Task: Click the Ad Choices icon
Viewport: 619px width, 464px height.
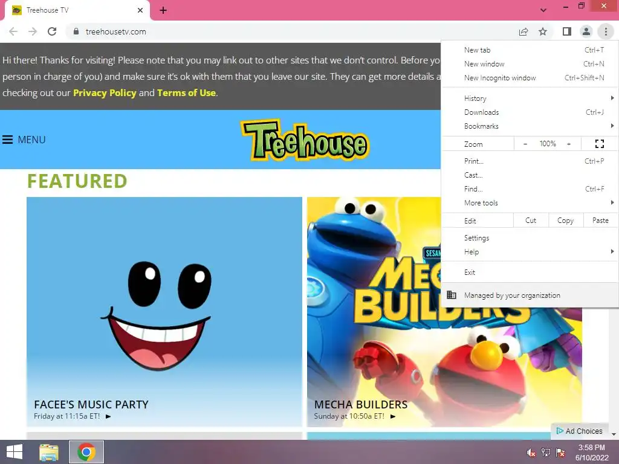Action: click(x=560, y=431)
